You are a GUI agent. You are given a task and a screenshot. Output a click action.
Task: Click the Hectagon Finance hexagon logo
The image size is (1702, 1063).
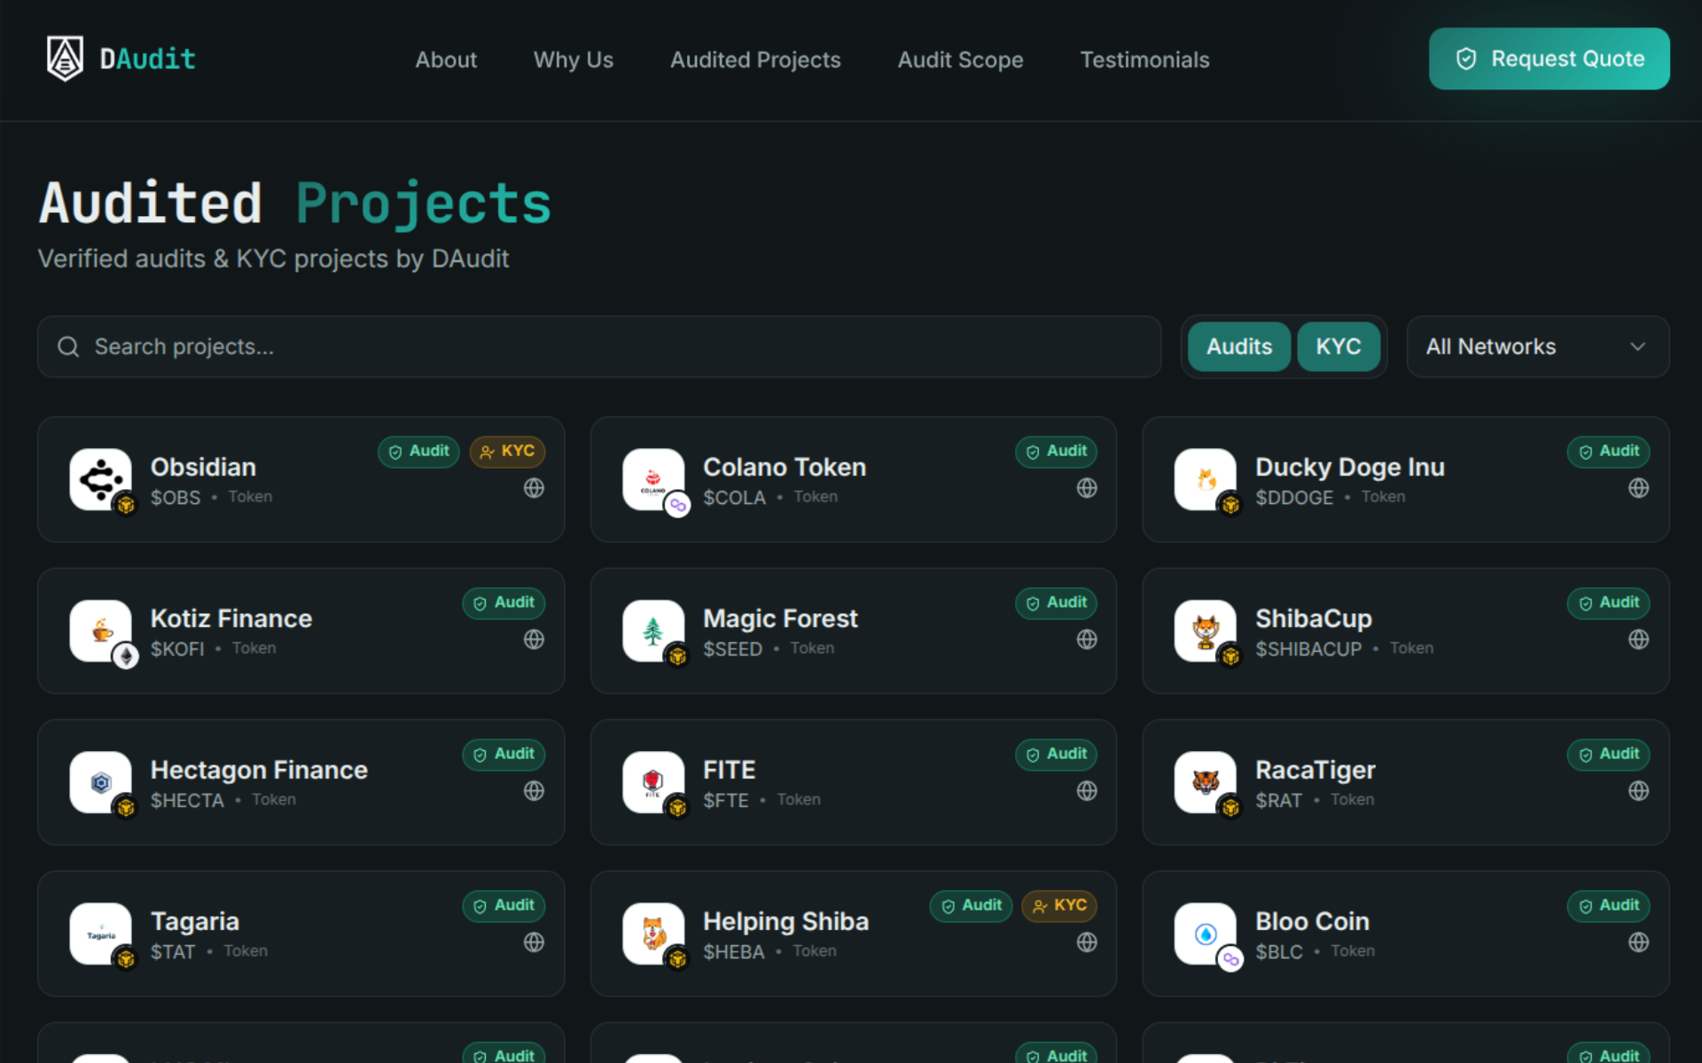tap(101, 782)
